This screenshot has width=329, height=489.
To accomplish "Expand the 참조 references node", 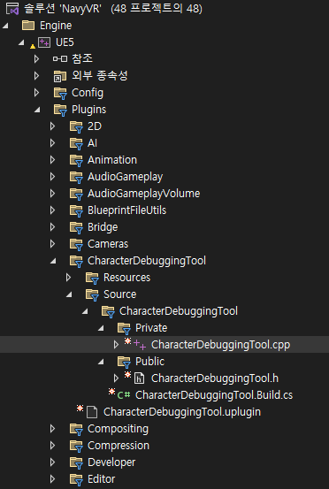I will point(36,59).
